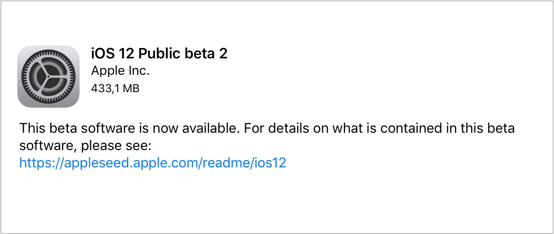This screenshot has height=234, width=554.
Task: Open the appleseed.apple.com readme link
Action: click(x=153, y=163)
